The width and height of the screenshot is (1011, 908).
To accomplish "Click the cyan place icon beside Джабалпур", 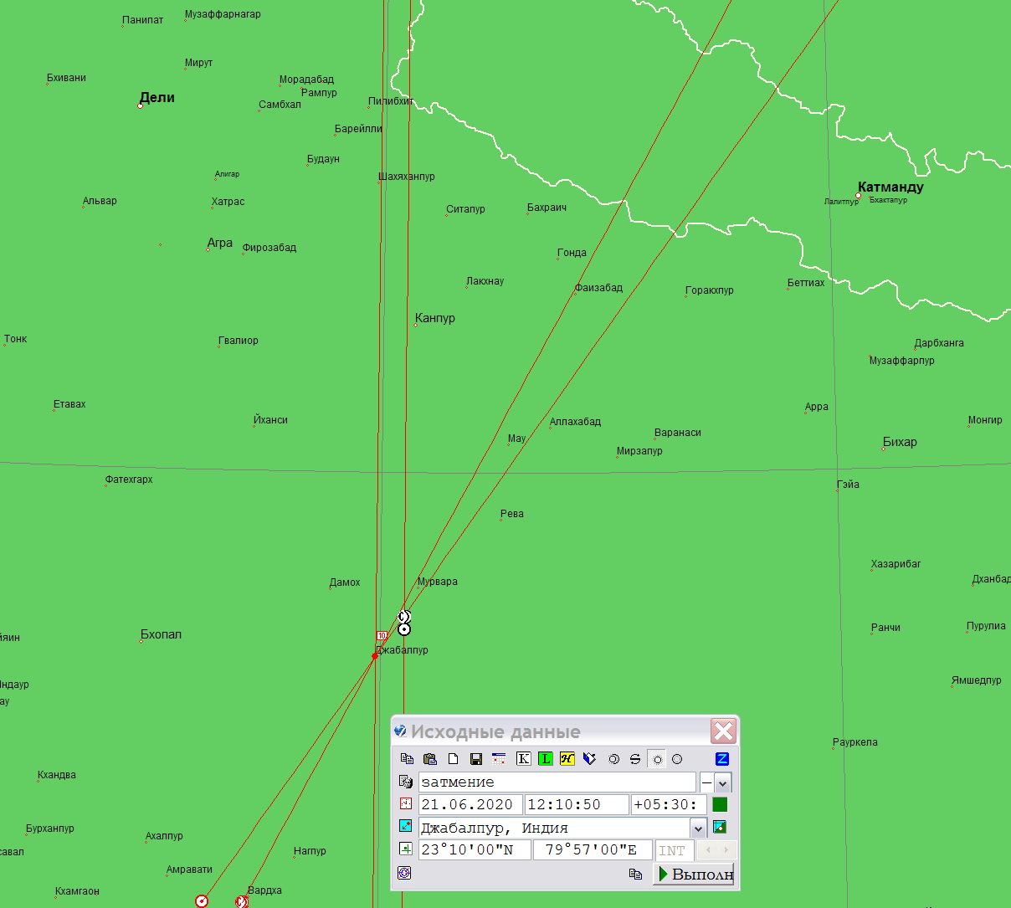I will tap(406, 827).
